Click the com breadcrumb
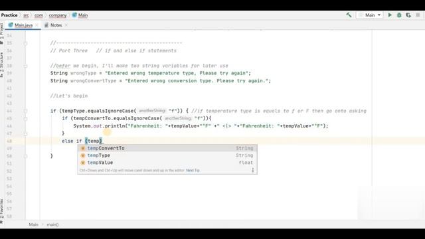The height and width of the screenshot is (239, 425). pos(39,15)
